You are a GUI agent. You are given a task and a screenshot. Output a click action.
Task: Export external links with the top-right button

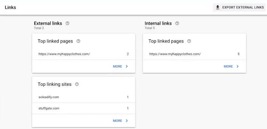(239, 7)
